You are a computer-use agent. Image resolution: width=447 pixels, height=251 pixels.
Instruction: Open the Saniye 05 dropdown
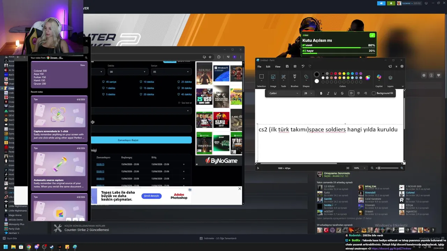[x=171, y=72]
